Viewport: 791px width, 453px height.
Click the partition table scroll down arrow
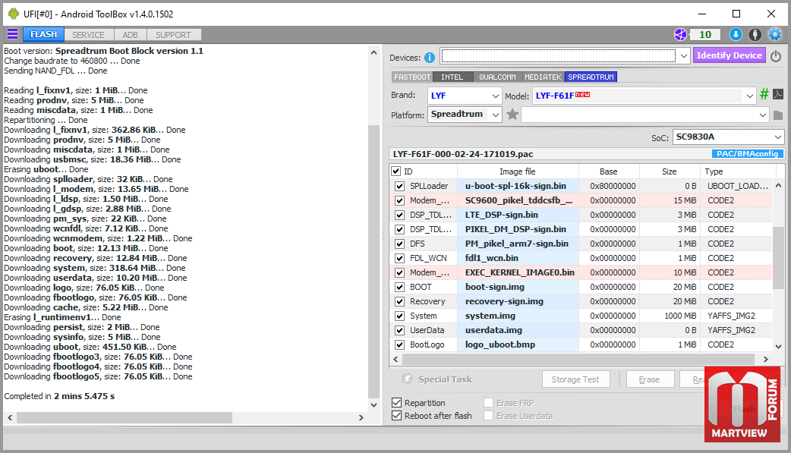coord(778,346)
